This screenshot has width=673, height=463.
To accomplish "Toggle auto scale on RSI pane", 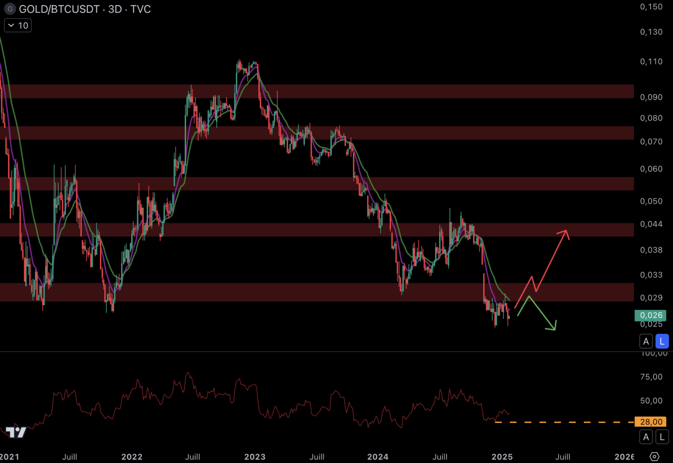I will pos(646,437).
